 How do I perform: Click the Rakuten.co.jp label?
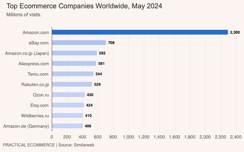[35, 85]
